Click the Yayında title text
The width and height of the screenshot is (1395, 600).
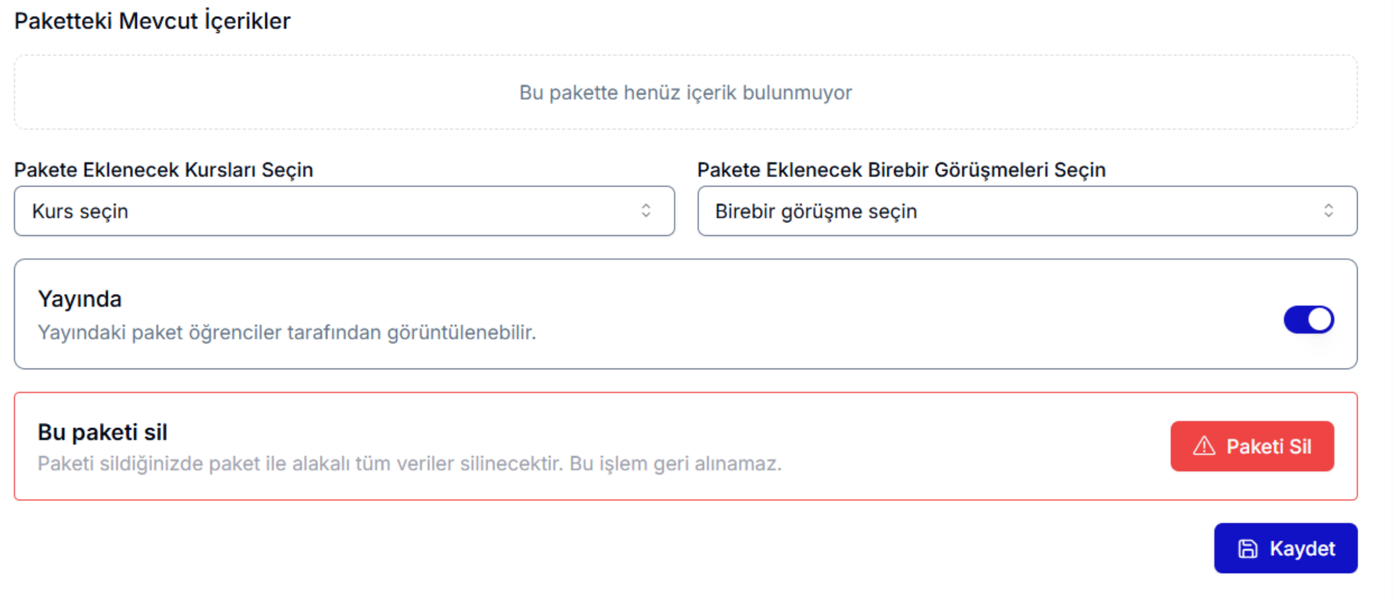tap(80, 299)
